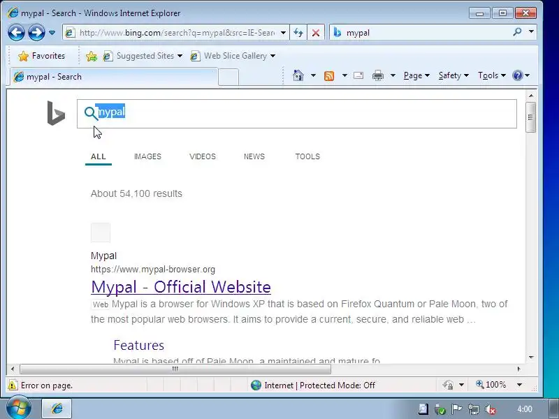Expand the address bar autocomplete dropdown
Image resolution: width=559 pixels, height=419 pixels.
point(283,33)
